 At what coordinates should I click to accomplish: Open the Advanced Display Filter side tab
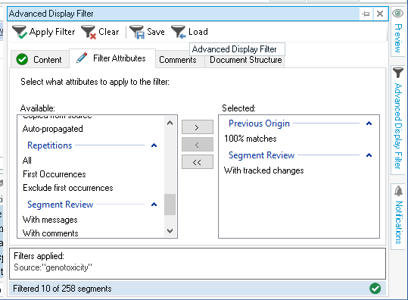pos(398,120)
